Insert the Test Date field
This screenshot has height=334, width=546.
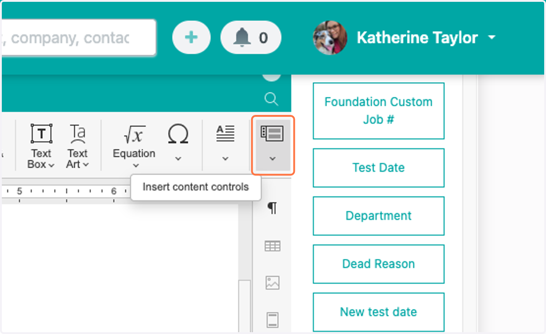379,168
